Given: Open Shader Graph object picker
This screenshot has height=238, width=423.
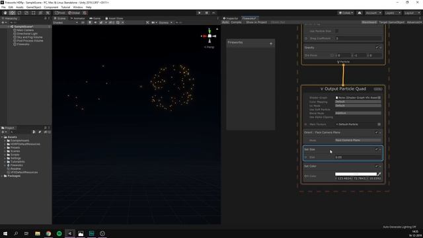Looking at the screenshot, I should 379,98.
